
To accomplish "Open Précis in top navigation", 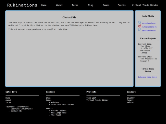I will [121, 5].
